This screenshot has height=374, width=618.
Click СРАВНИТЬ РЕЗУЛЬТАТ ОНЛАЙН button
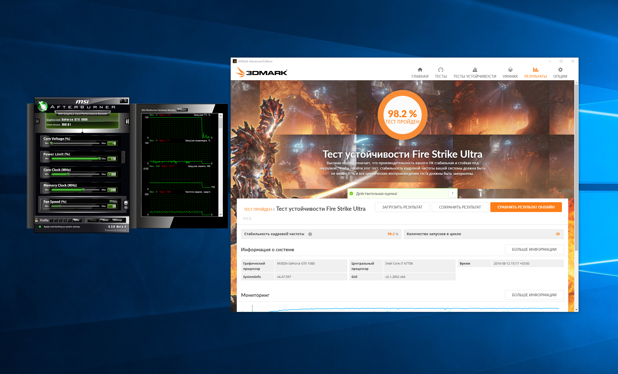pyautogui.click(x=526, y=207)
